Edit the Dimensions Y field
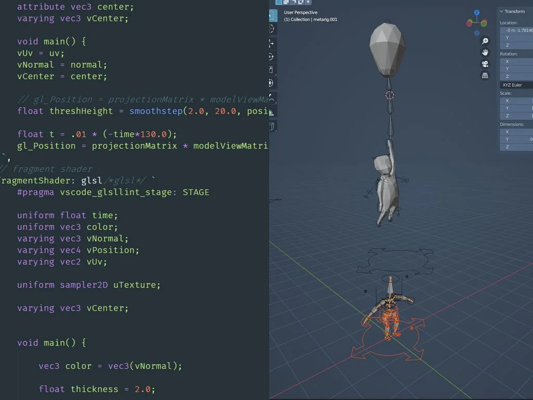Image resolution: width=533 pixels, height=400 pixels. coord(516,140)
